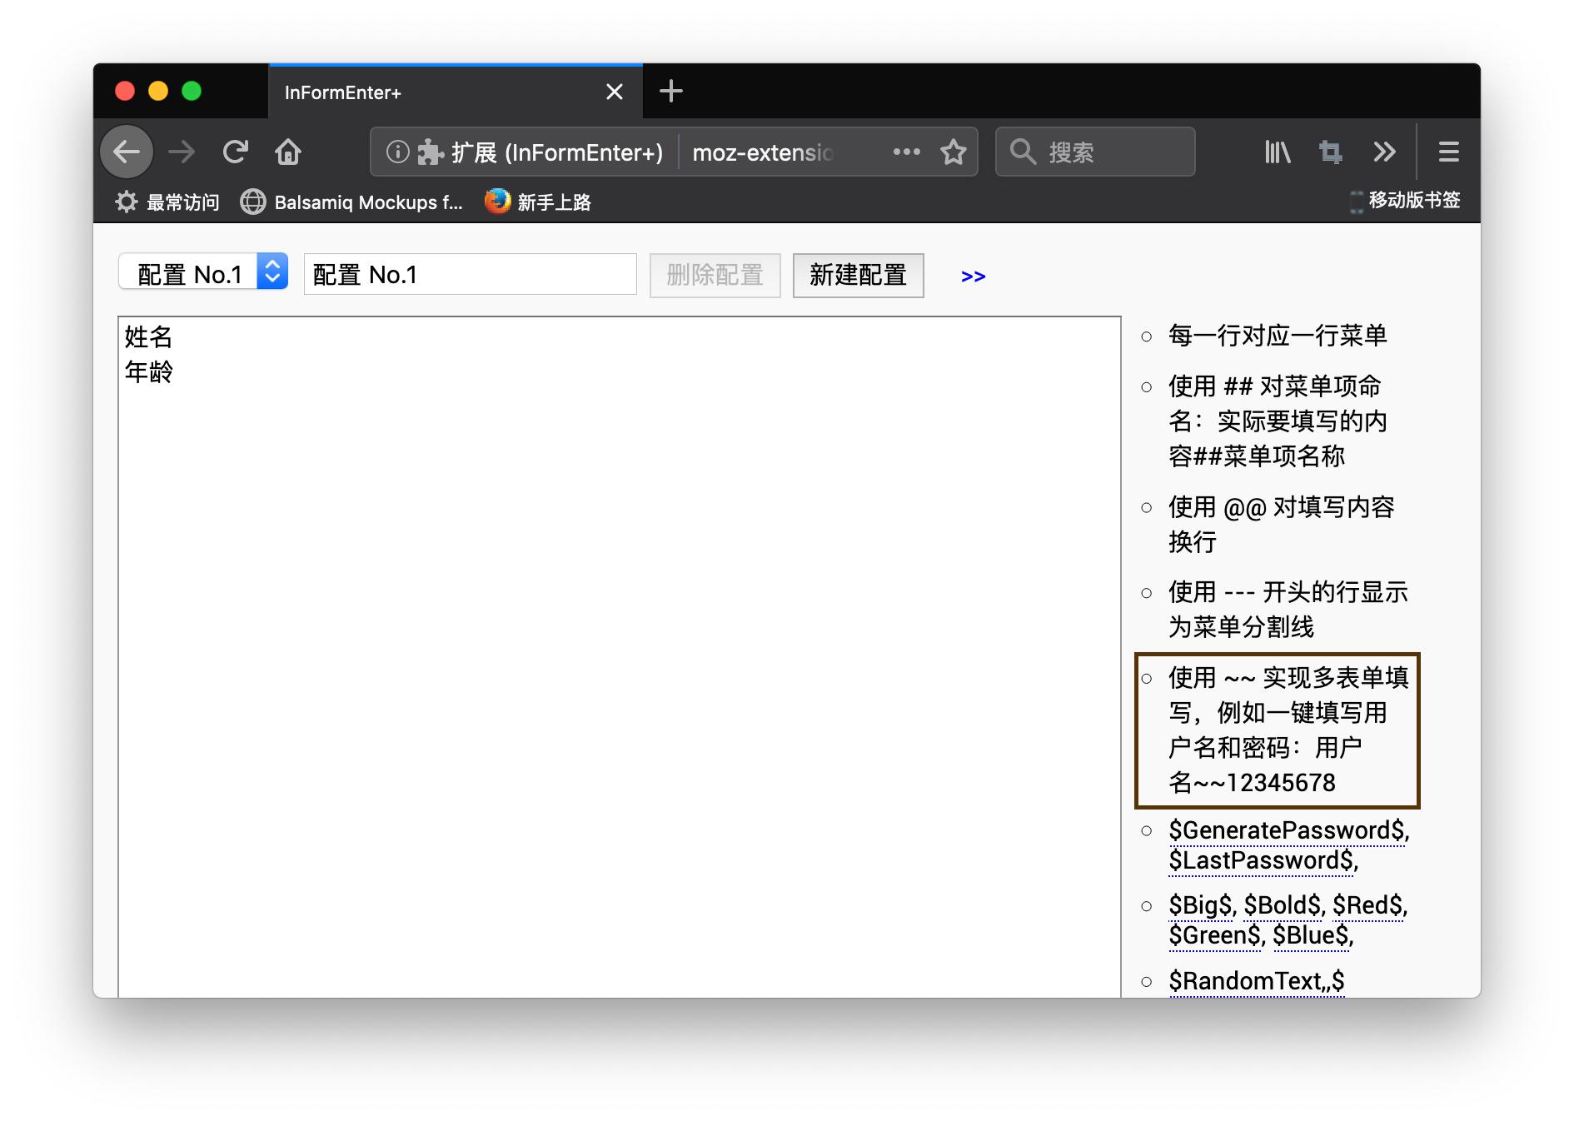Expand the toolbar overflow chevron
1574x1121 pixels.
[x=1385, y=152]
